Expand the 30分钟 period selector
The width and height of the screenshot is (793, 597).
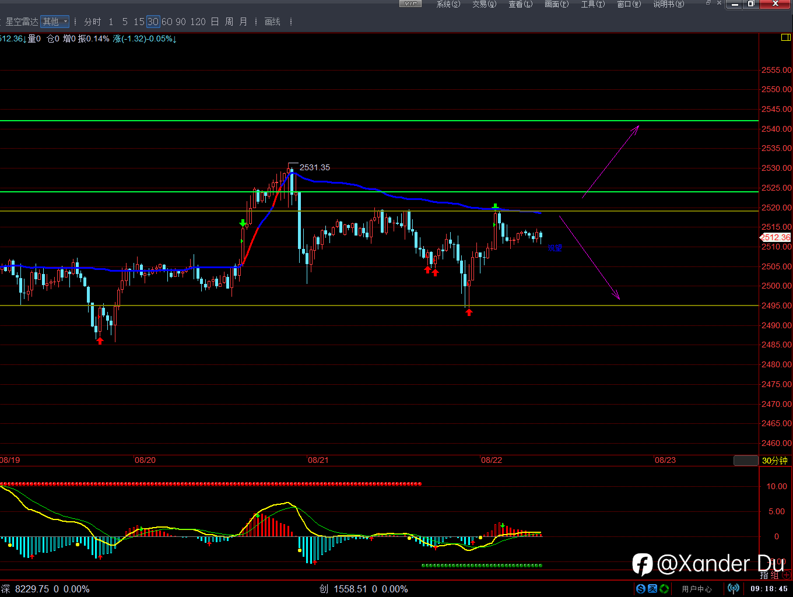pyautogui.click(x=775, y=461)
